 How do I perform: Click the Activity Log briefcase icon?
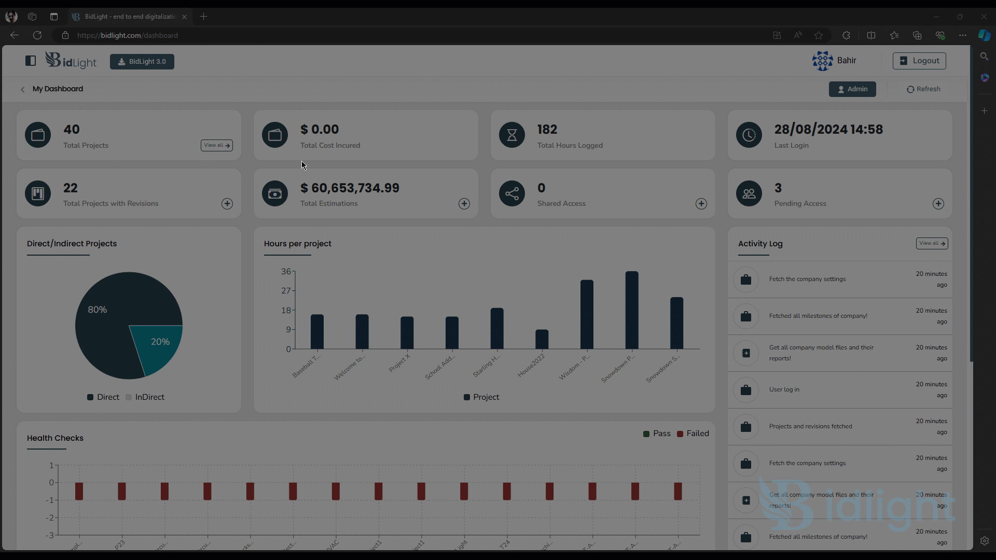coord(746,279)
